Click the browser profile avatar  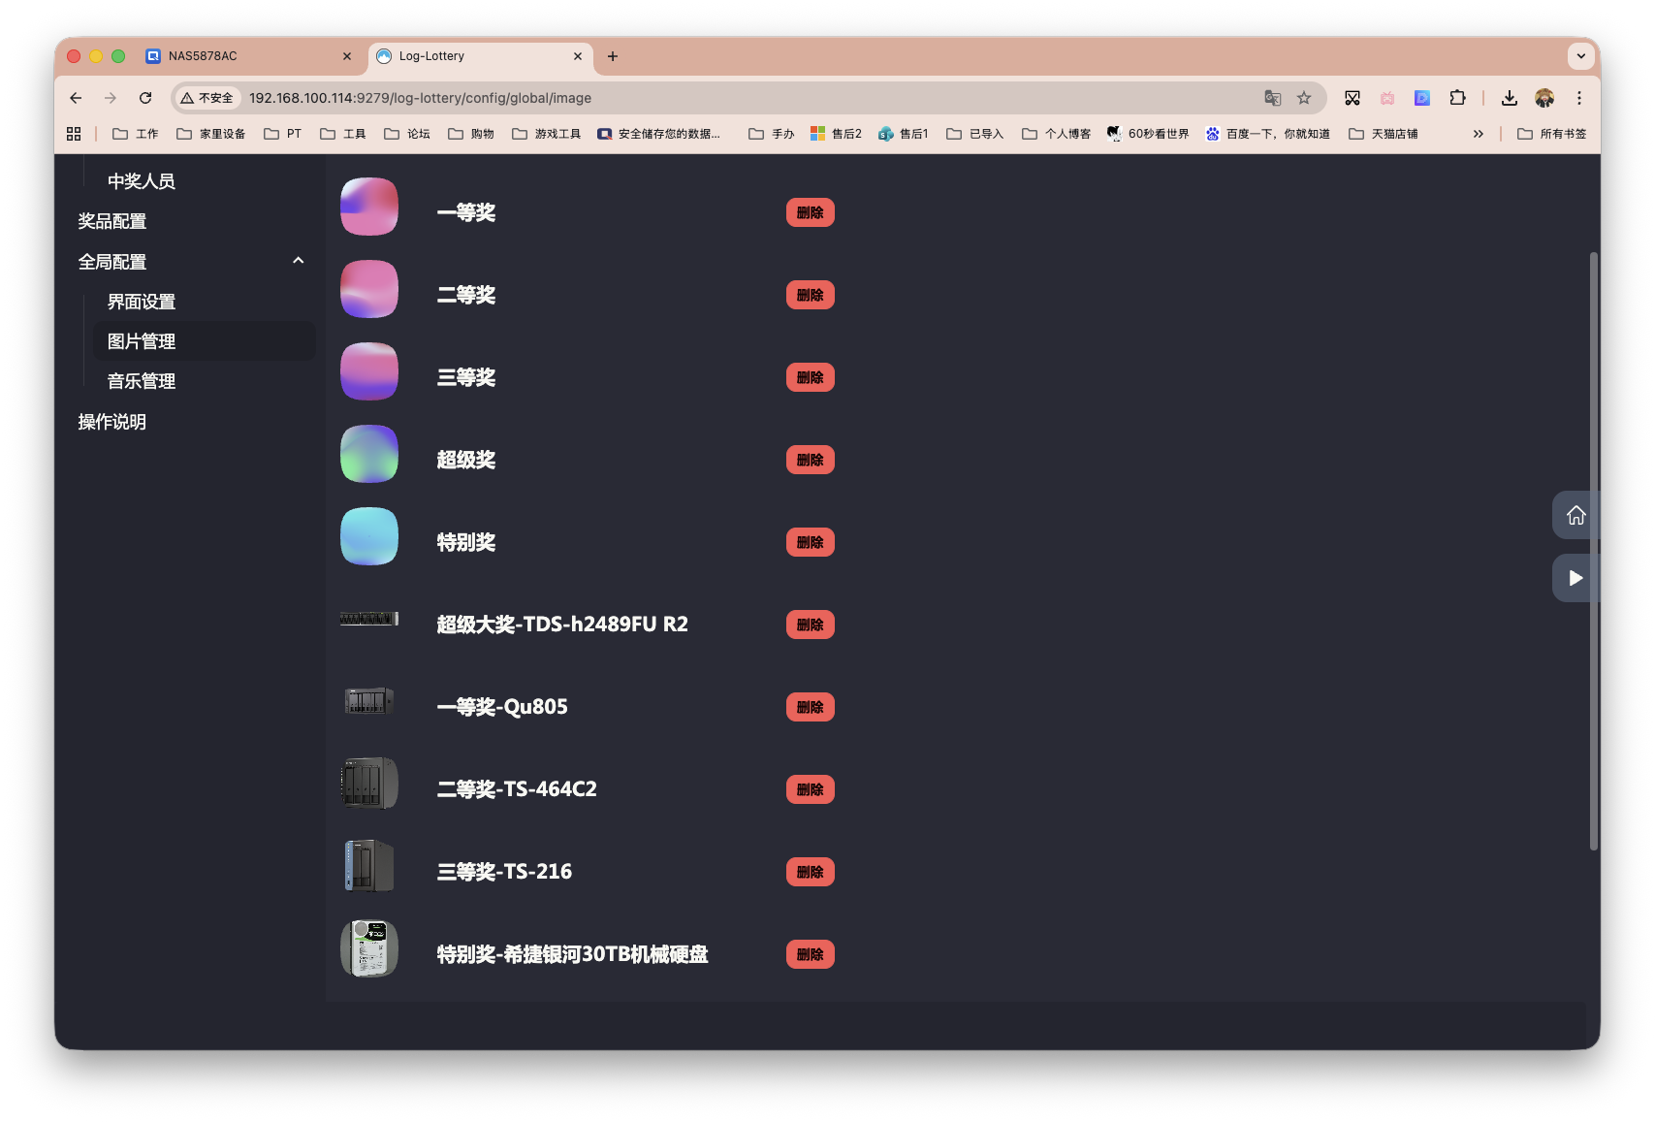pyautogui.click(x=1544, y=98)
